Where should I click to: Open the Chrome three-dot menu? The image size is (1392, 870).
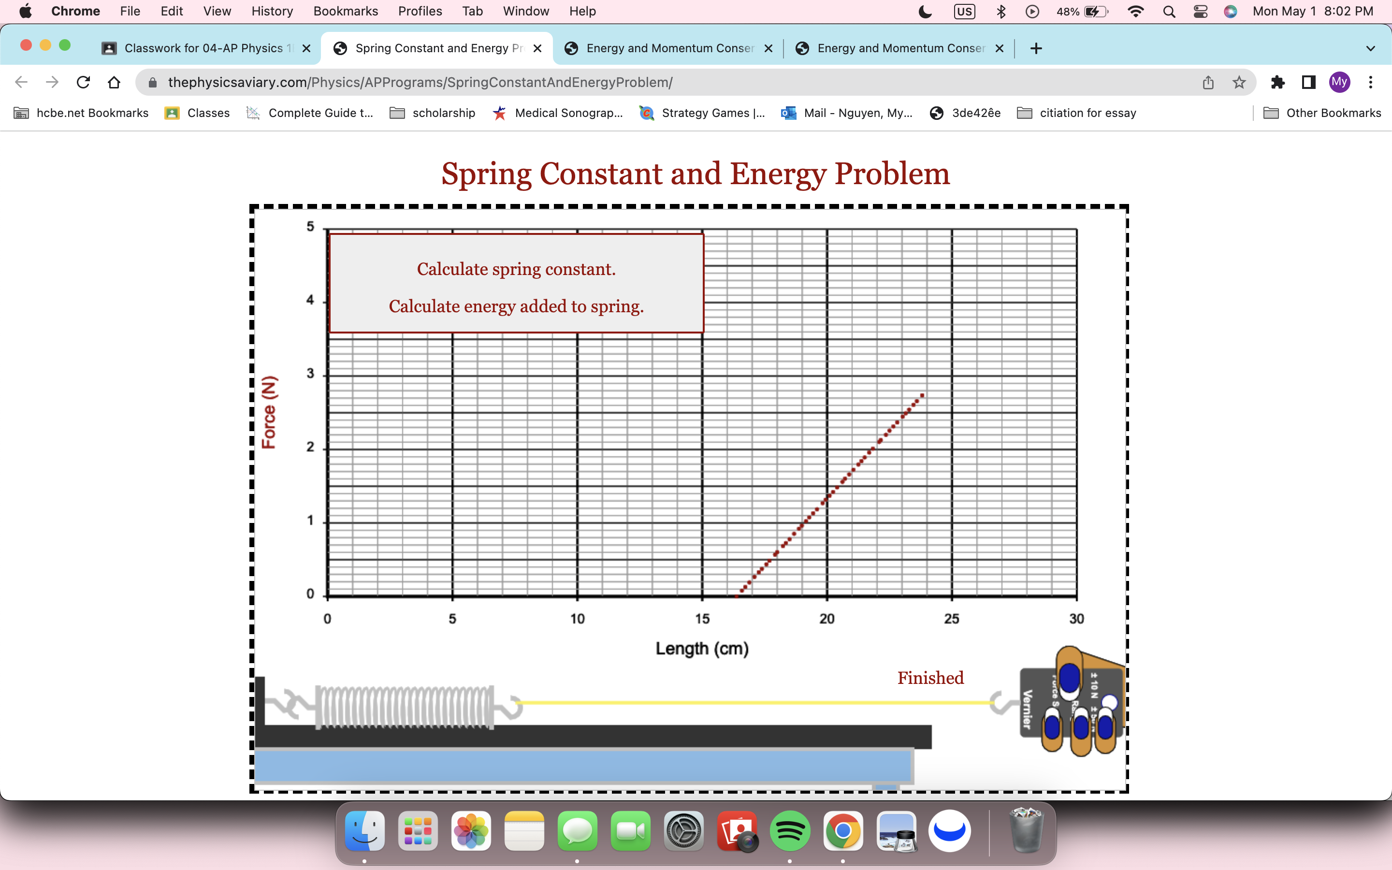[x=1371, y=82]
